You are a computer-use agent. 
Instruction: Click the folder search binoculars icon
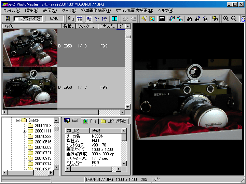[x=215, y=19]
